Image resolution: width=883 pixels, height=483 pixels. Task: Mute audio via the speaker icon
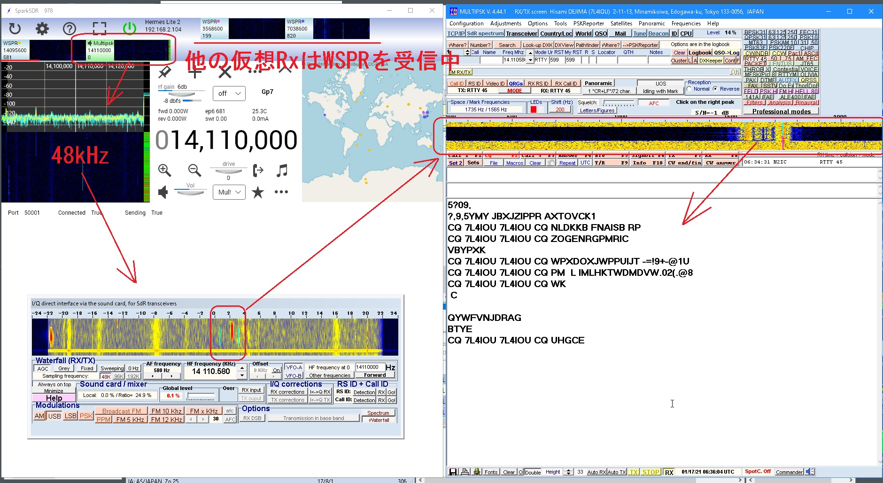pyautogui.click(x=163, y=192)
